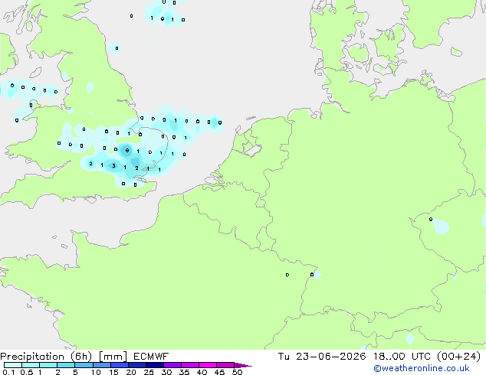Click the '(00+24)' forecast step text
This screenshot has height=375, width=486.
[458, 357]
